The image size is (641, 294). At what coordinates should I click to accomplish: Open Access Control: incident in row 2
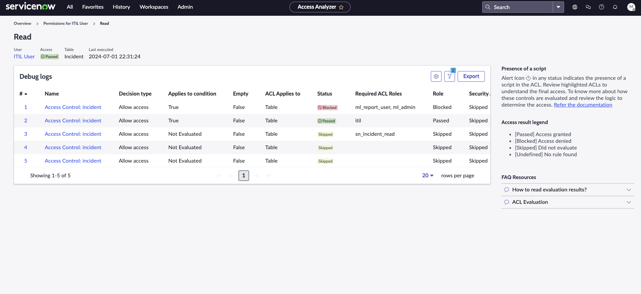coord(73,121)
